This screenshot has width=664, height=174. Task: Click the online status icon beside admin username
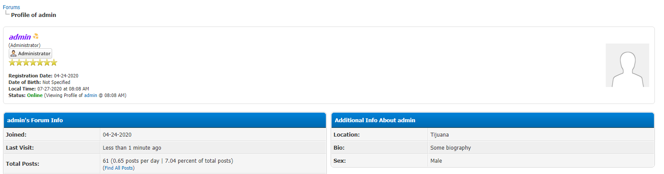[36, 37]
